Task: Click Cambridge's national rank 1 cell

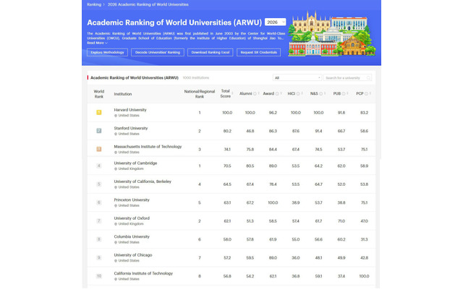Action: pos(200,166)
